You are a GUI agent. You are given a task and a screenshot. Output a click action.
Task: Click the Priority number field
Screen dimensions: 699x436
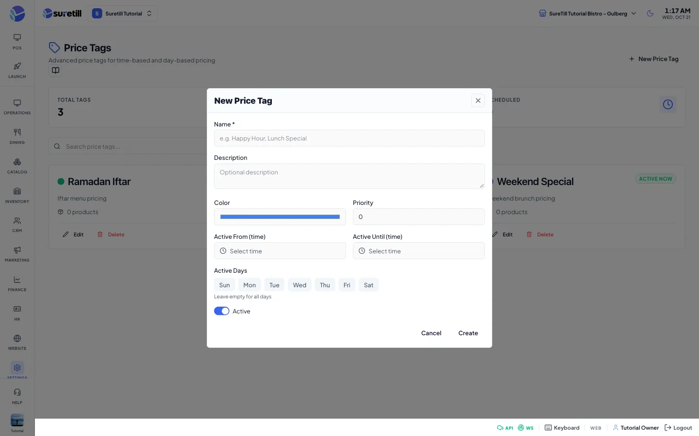tap(419, 217)
